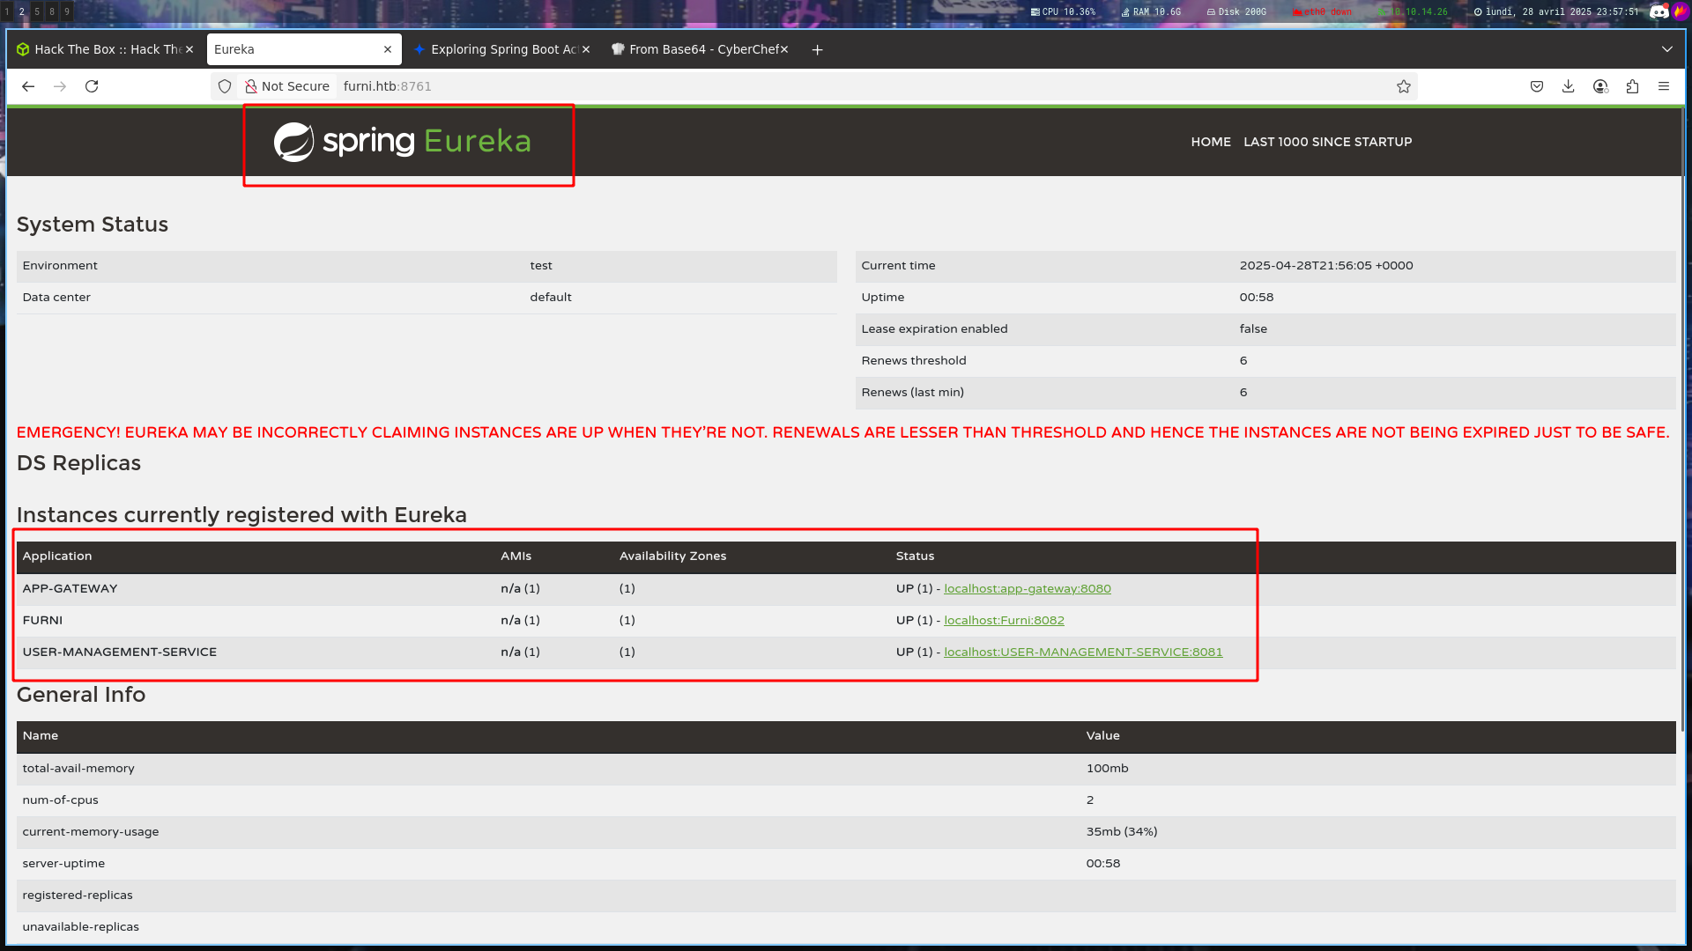
Task: Open the Firefox account icon
Action: coord(1600,86)
